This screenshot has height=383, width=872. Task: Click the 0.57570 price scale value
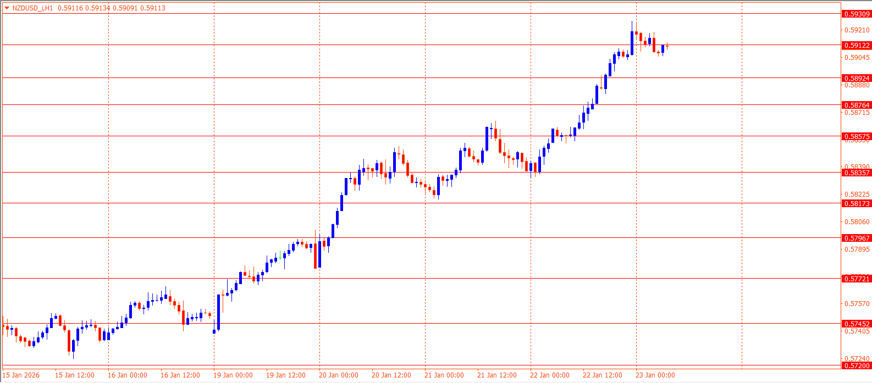[857, 304]
